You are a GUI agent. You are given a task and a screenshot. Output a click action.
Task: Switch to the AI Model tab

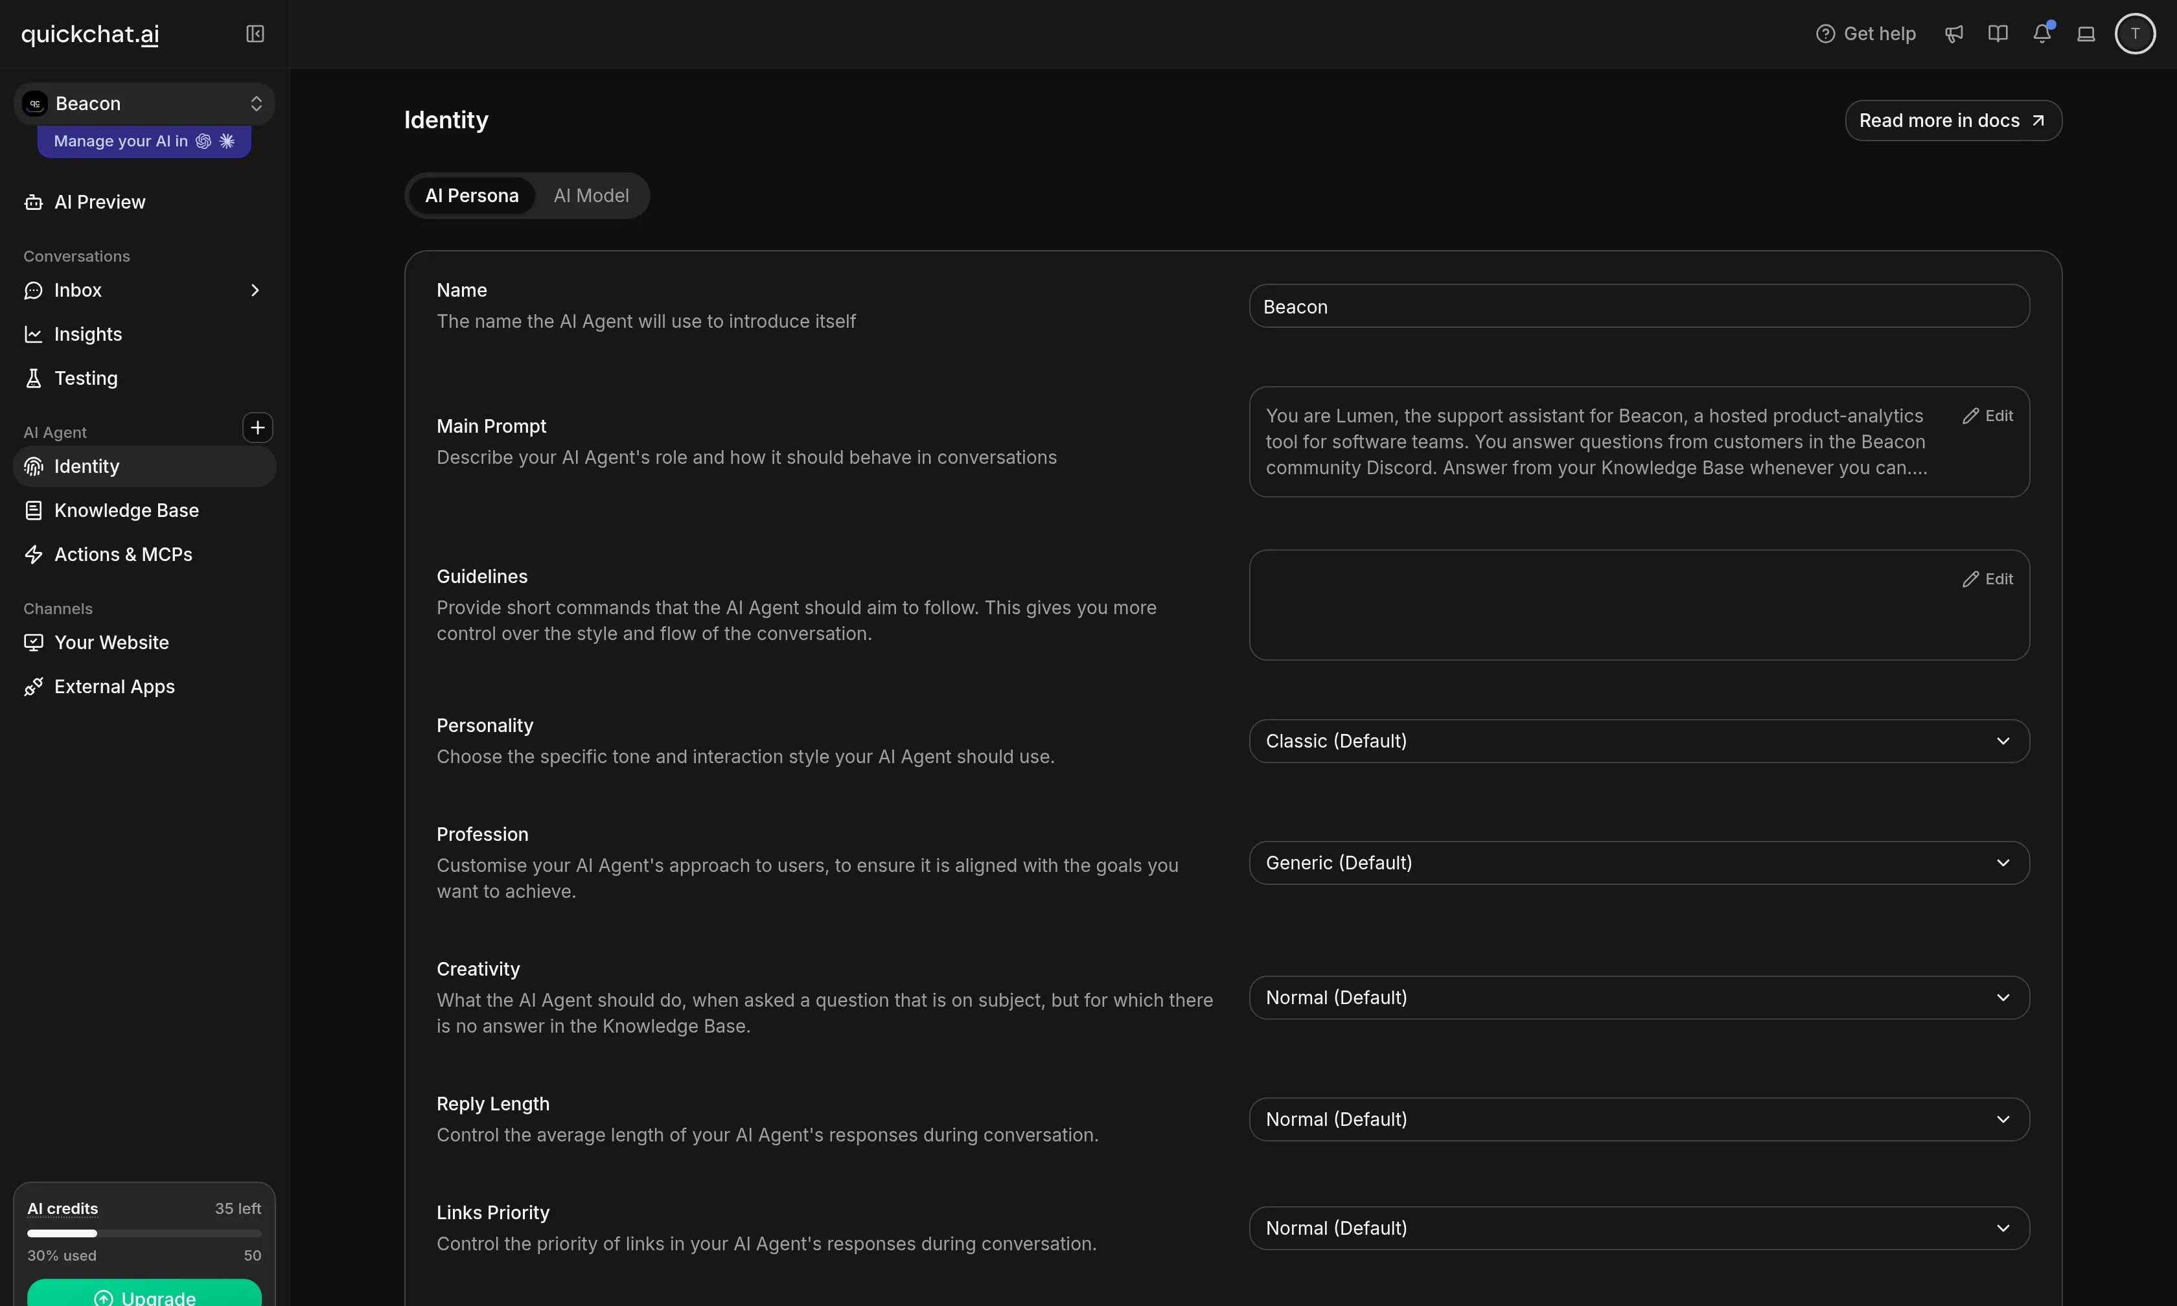coord(592,196)
